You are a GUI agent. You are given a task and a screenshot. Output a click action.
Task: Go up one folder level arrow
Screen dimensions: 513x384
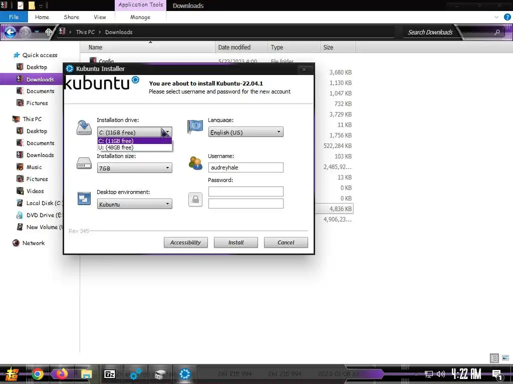pos(49,32)
